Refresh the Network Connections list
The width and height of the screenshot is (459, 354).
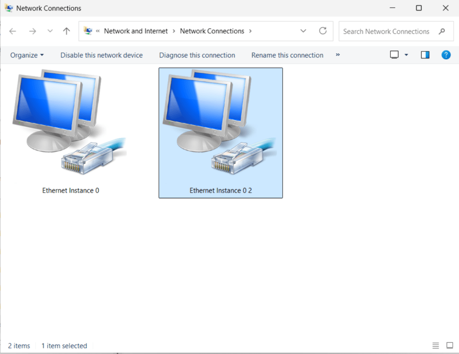323,31
